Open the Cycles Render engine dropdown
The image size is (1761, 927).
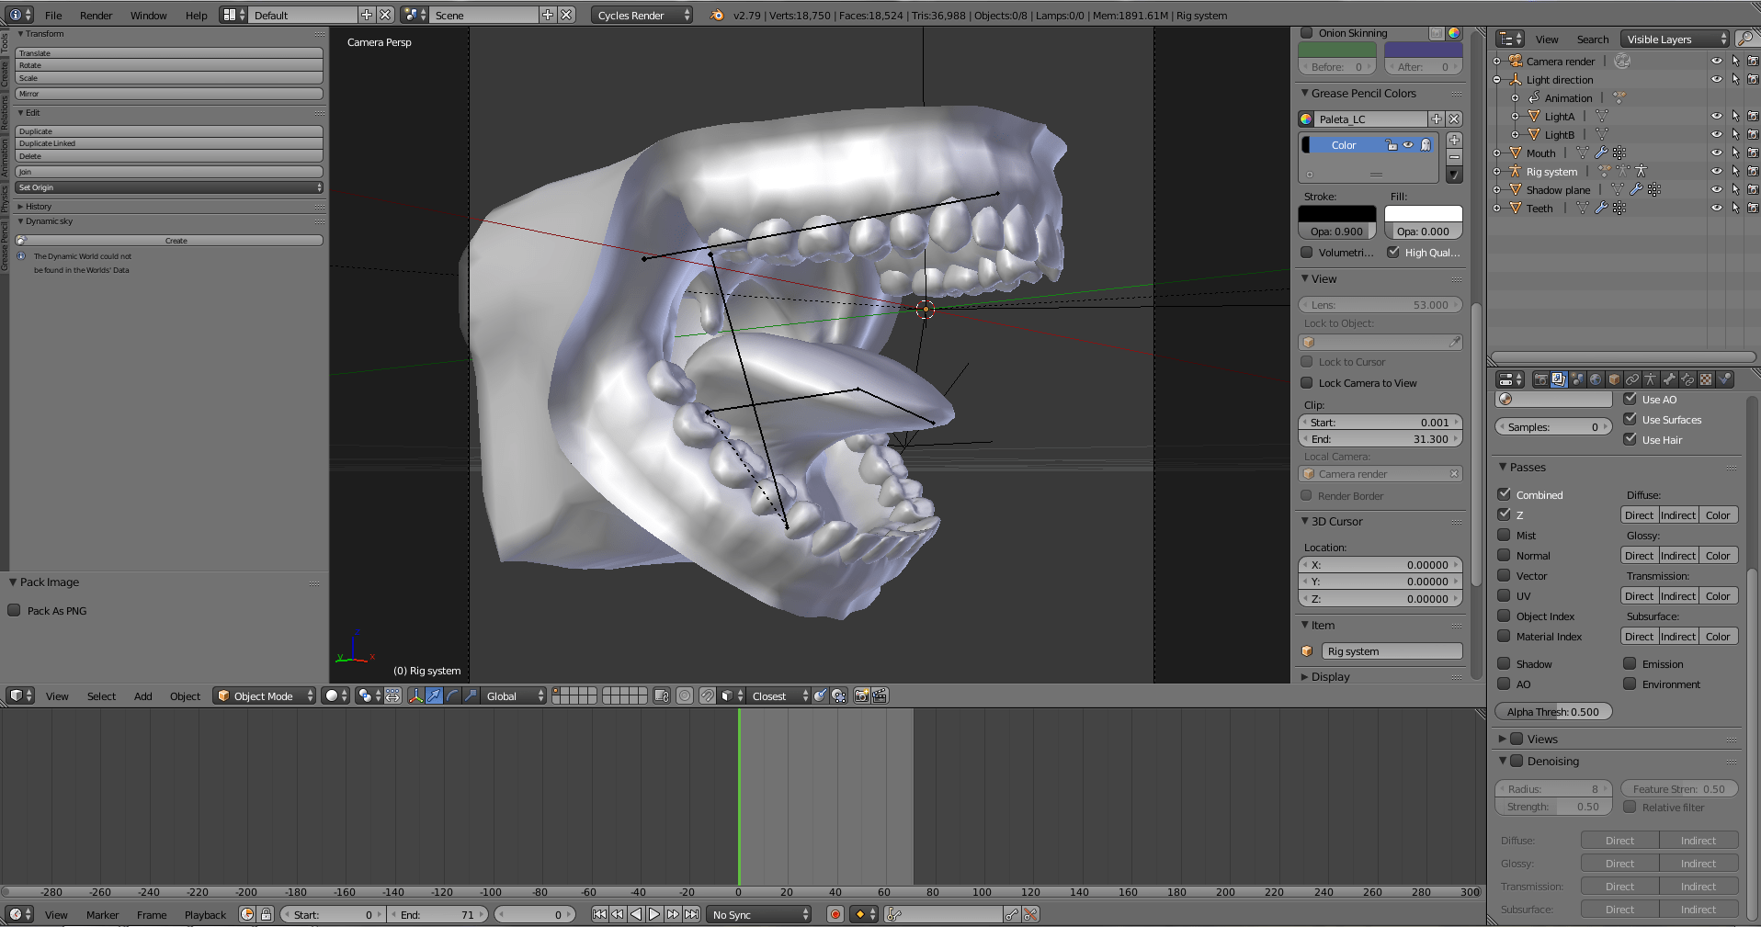pyautogui.click(x=641, y=15)
